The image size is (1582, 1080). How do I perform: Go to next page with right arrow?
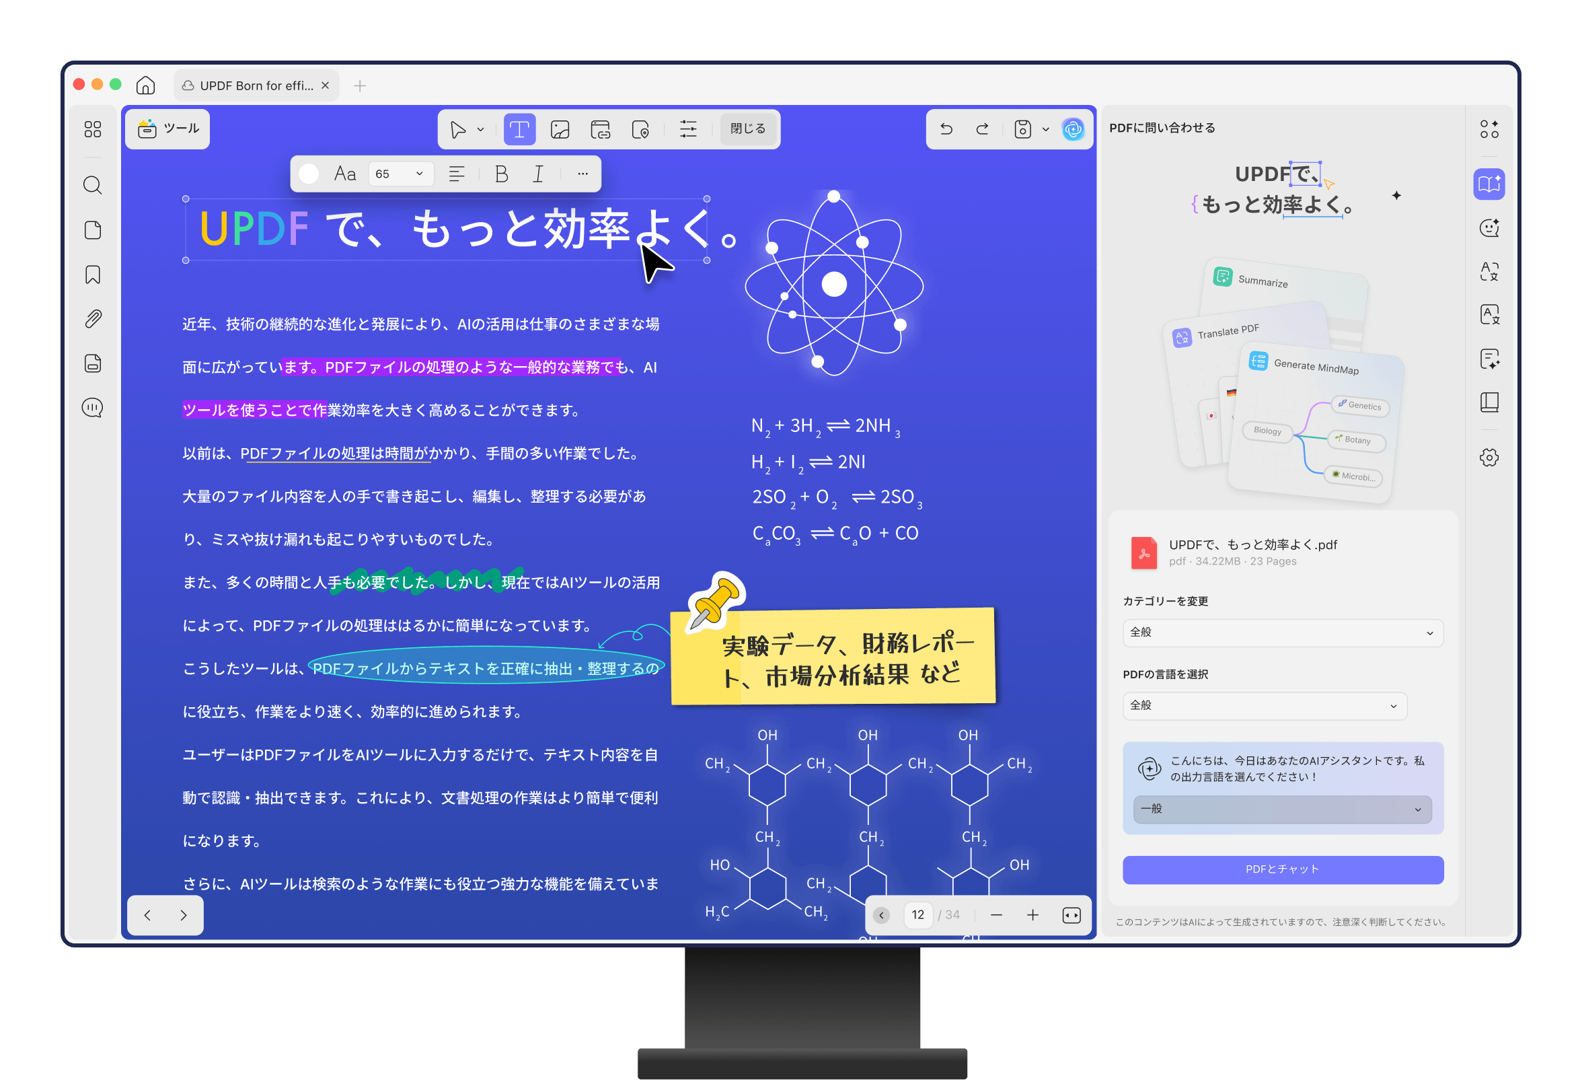pos(183,916)
